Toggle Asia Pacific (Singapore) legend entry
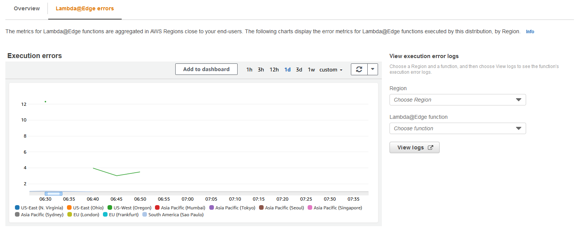 (335, 208)
